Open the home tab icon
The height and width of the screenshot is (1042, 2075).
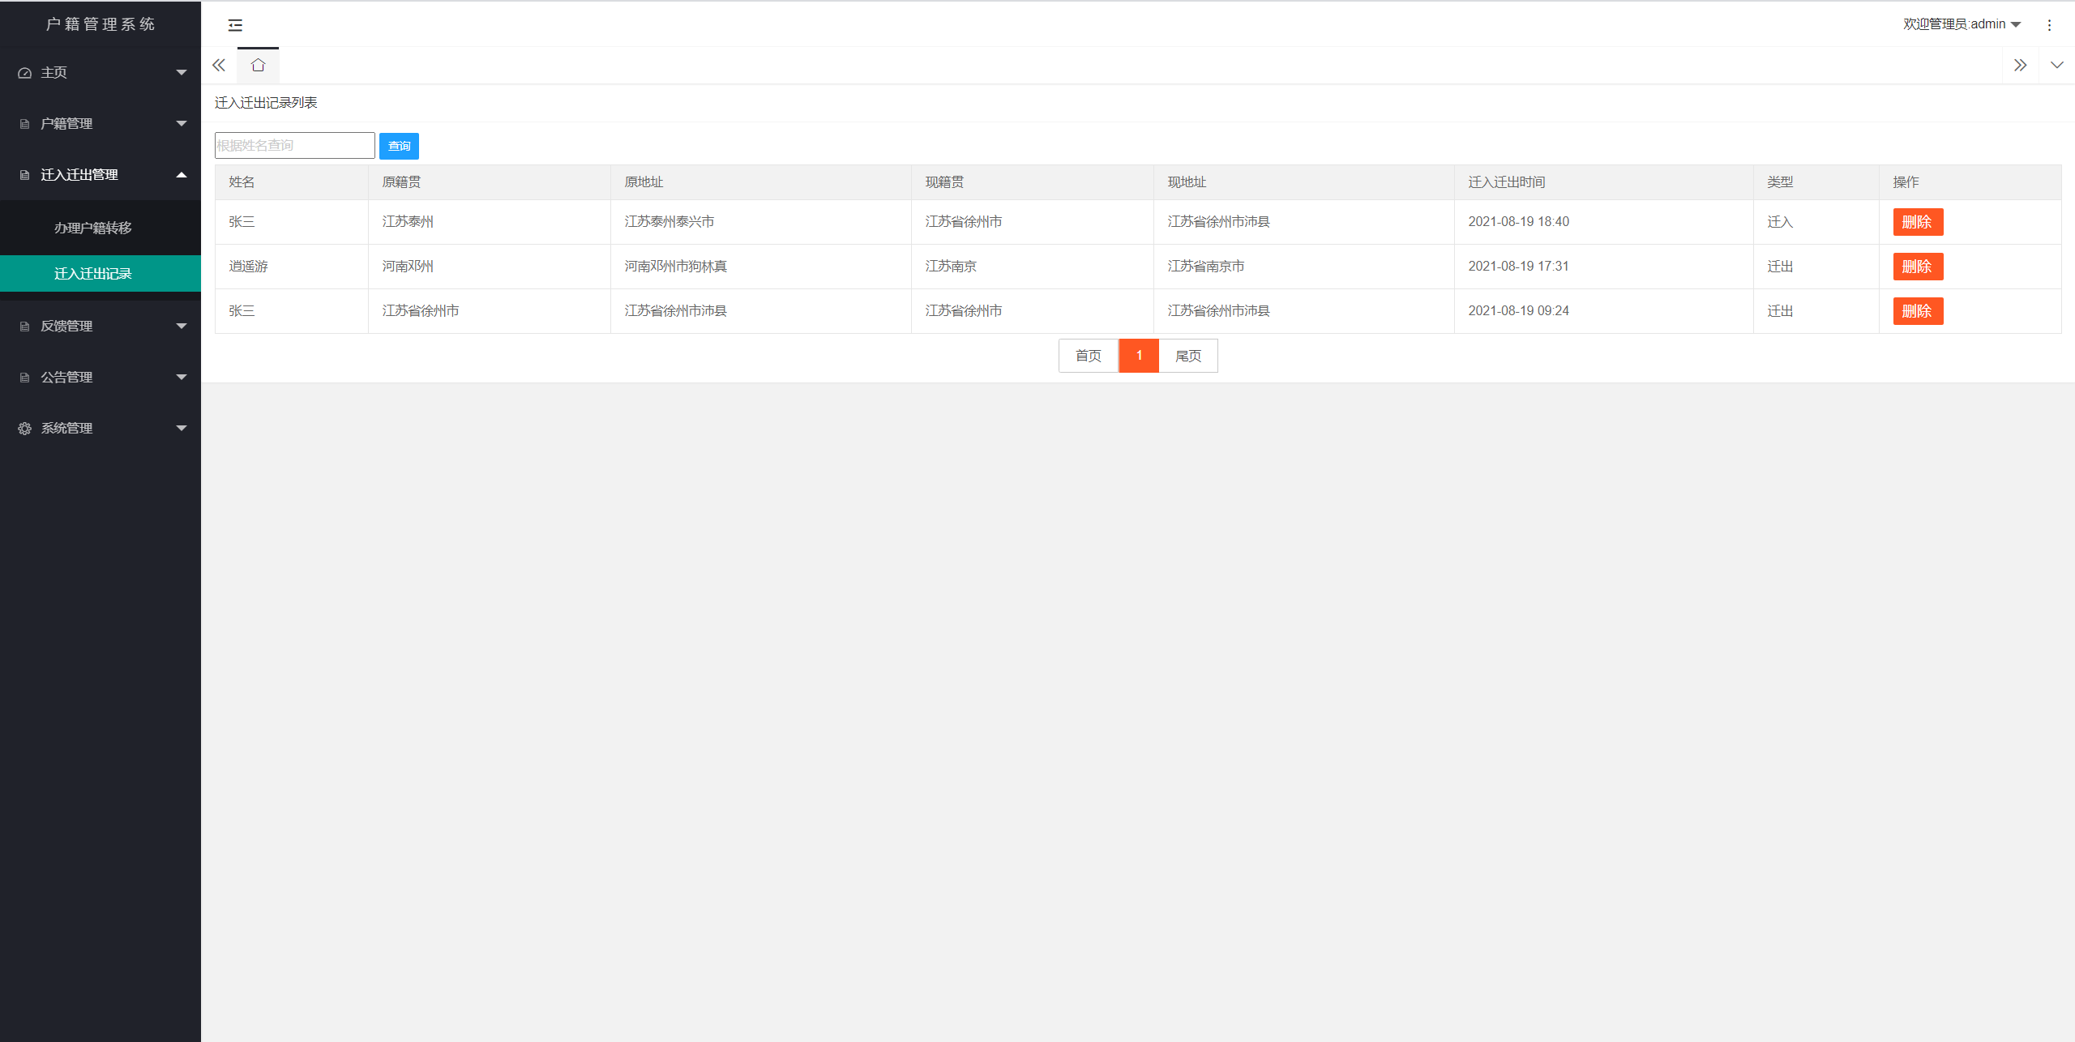(x=258, y=66)
